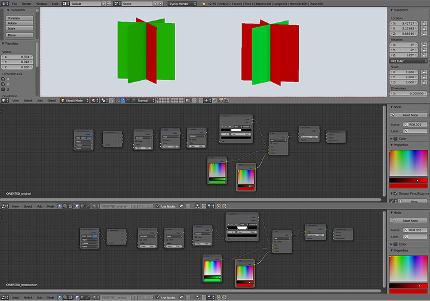Select the rotate manipulator arc icon

click(x=128, y=100)
